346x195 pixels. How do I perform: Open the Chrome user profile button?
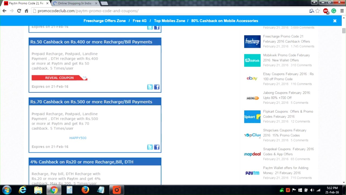tap(314, 2)
